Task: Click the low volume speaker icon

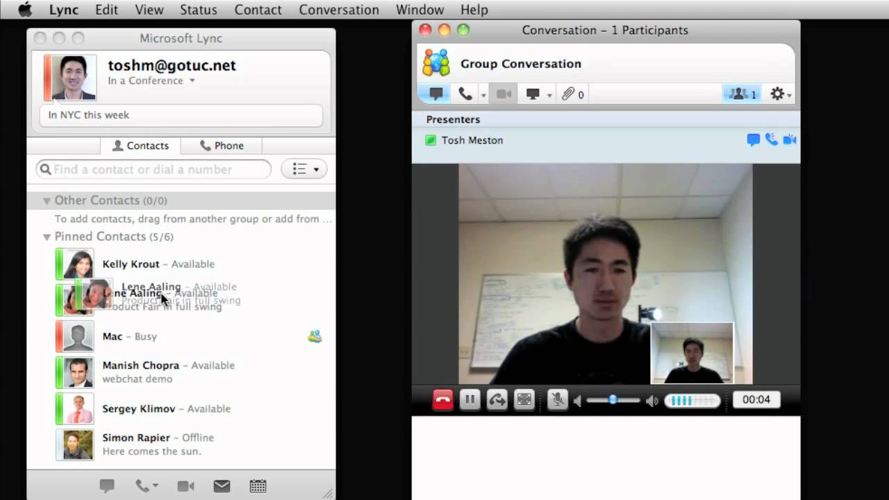Action: [x=577, y=401]
